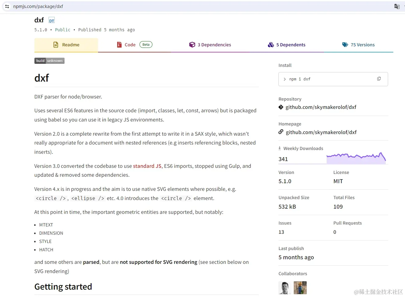
Task: Open the Issues count 13
Action: [x=281, y=232]
